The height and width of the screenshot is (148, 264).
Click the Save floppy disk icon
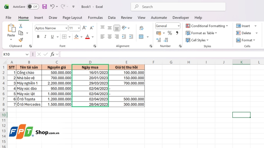45,7
